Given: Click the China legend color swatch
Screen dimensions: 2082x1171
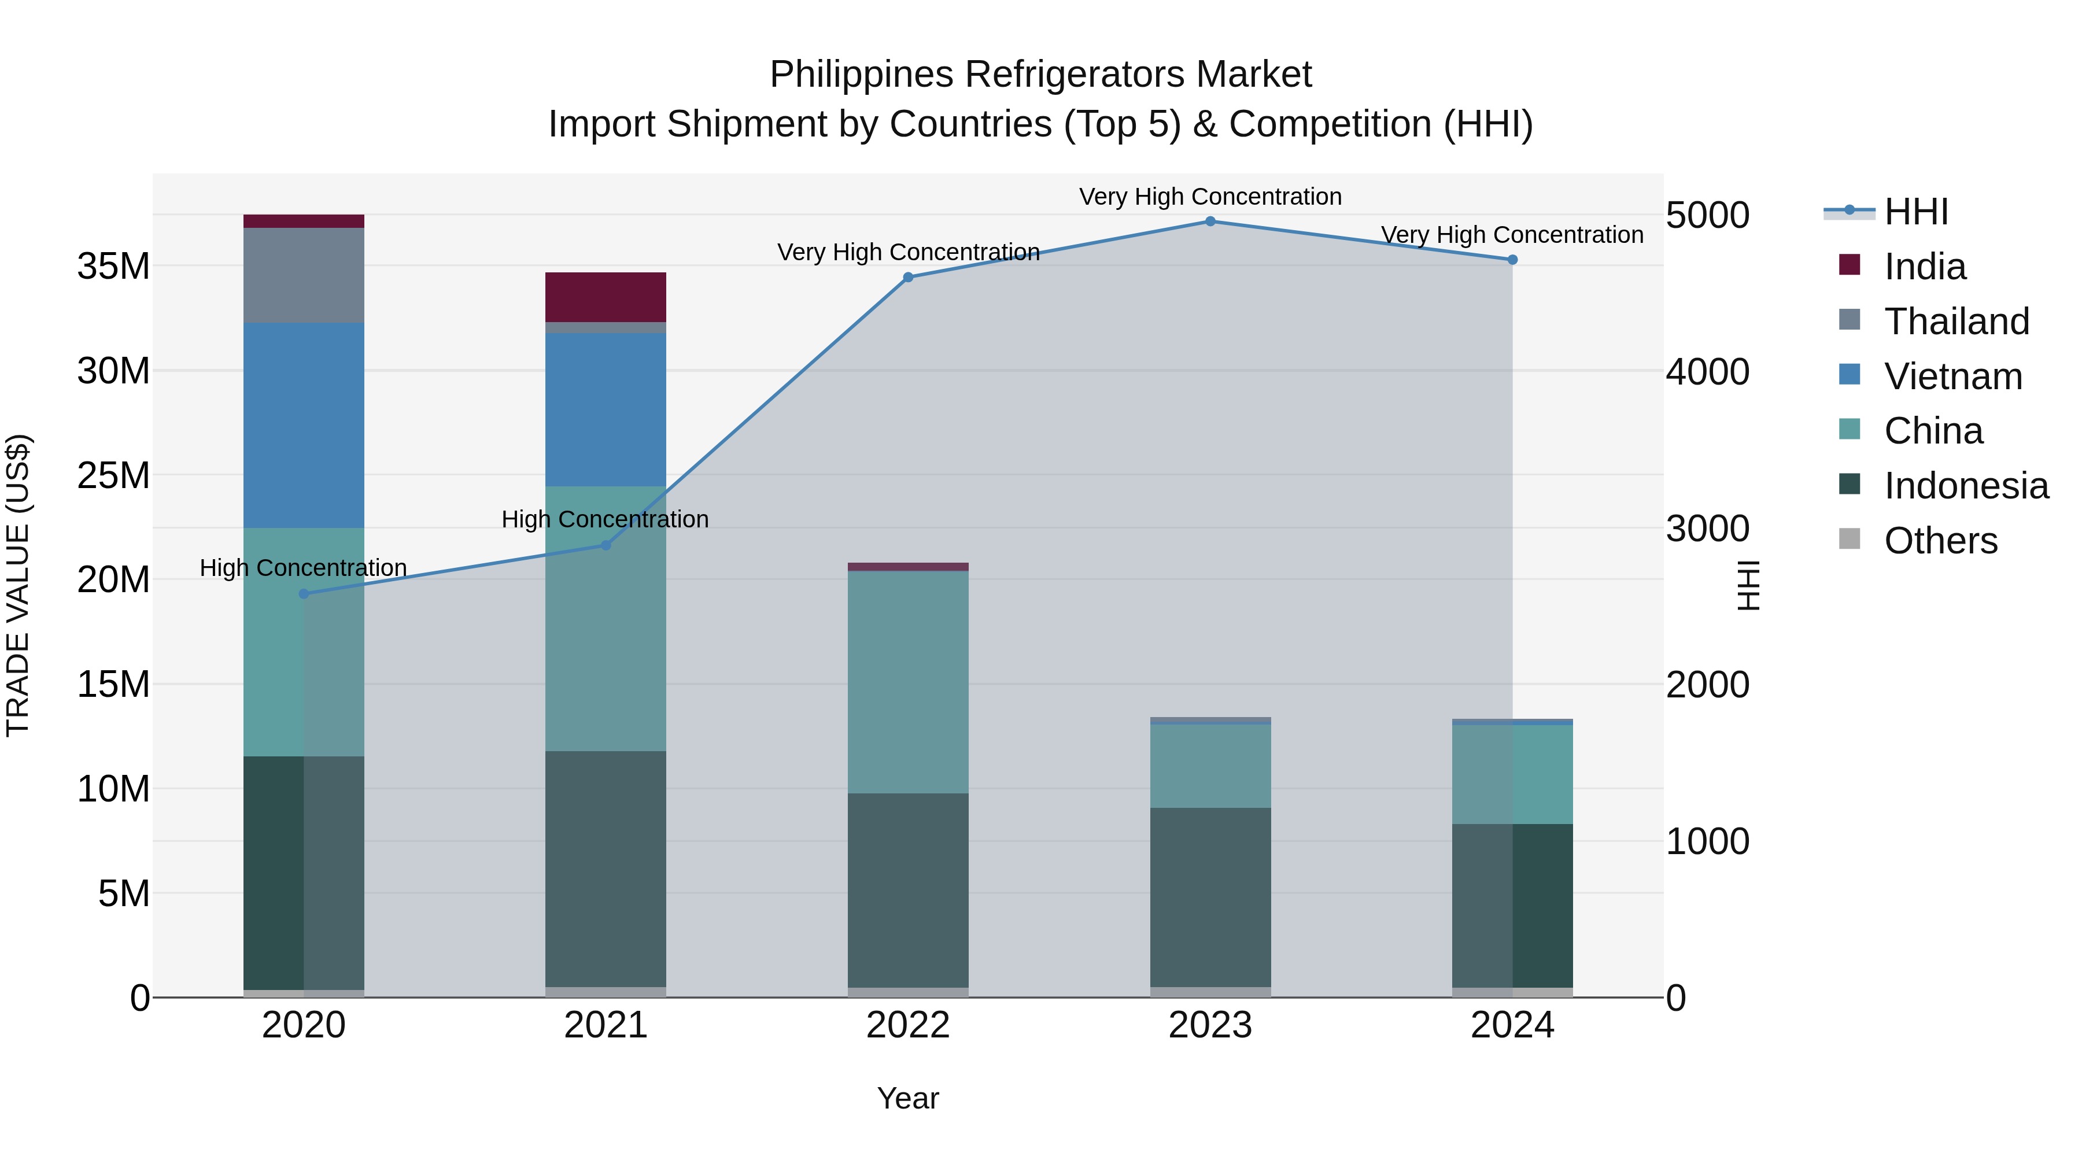Looking at the screenshot, I should click(1850, 430).
